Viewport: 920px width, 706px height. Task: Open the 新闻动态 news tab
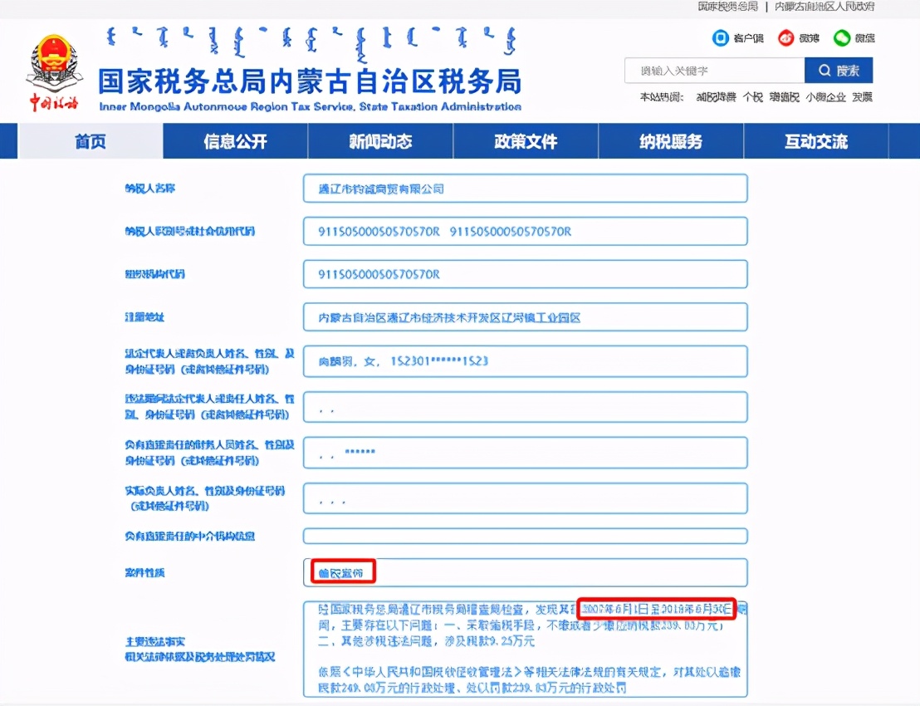379,141
